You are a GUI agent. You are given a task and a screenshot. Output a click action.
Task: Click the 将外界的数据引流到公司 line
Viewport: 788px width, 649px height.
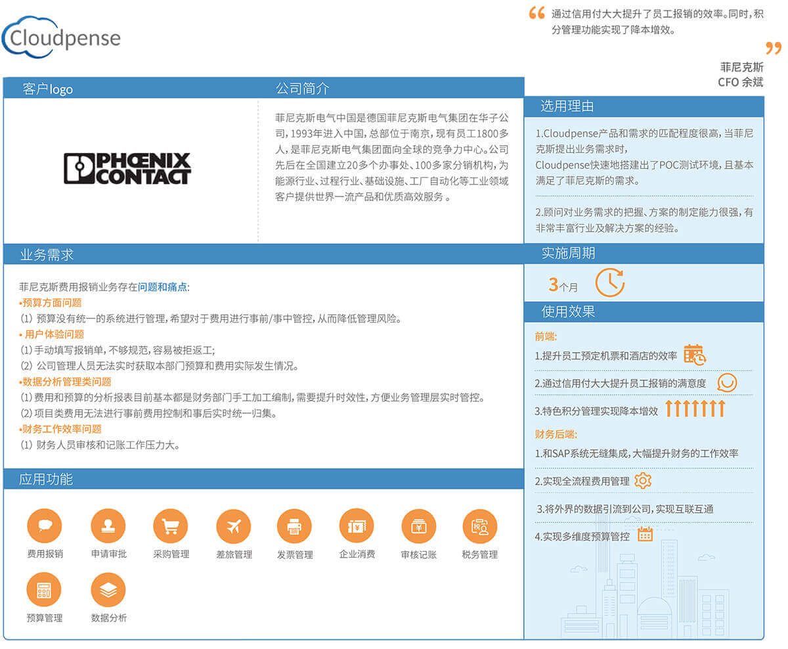tap(626, 508)
